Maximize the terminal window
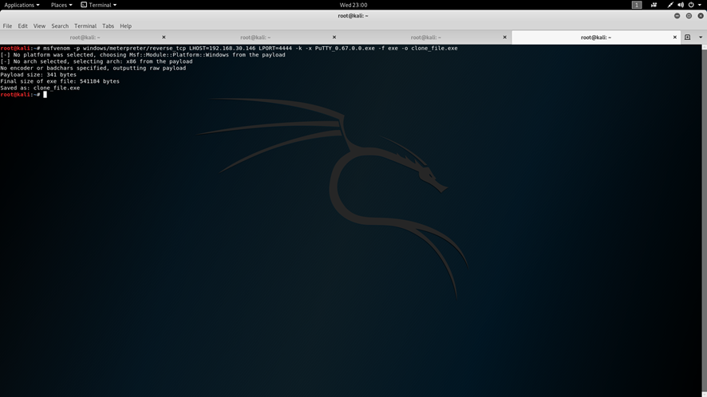Screen dimensions: 707x397 point(689,16)
